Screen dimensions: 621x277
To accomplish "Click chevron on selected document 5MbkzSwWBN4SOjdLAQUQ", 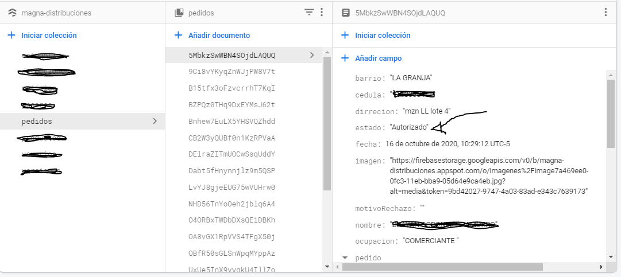I will 312,56.
